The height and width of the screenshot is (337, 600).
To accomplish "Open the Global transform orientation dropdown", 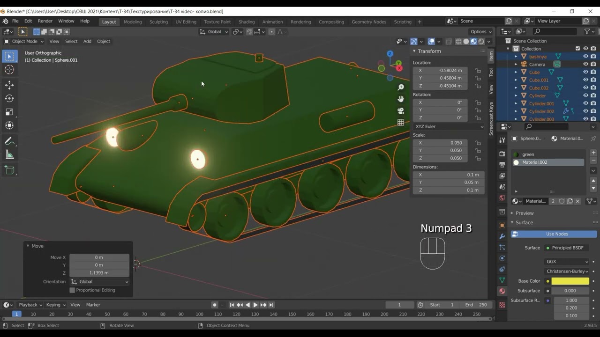I will [214, 32].
